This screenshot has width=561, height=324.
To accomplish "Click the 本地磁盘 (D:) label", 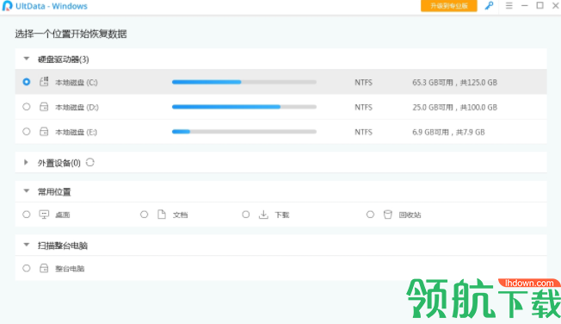I will pos(77,107).
